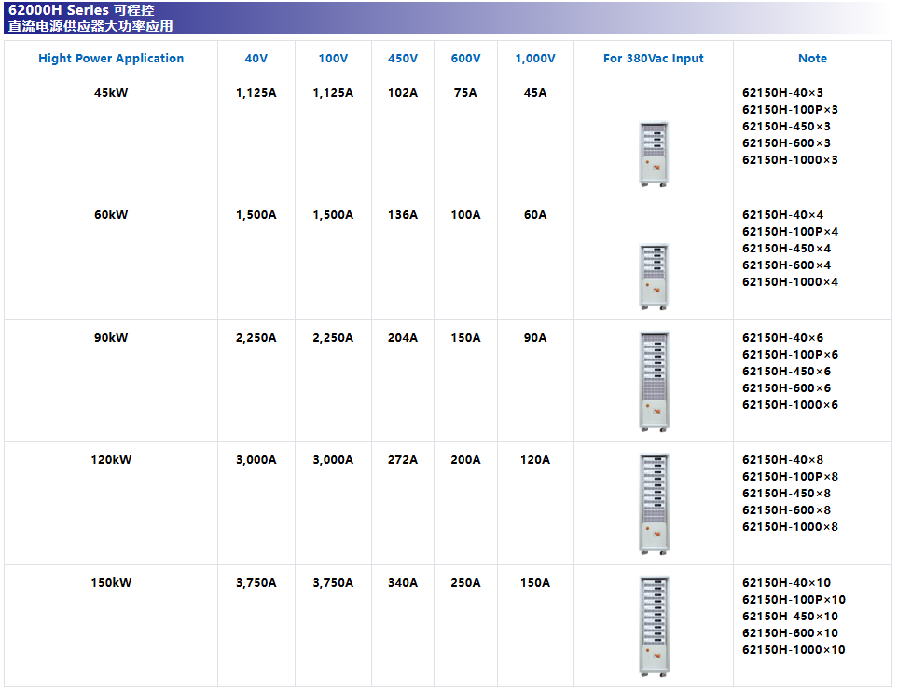Select the 200A cell in 120kW row
The image size is (898, 692).
(x=465, y=460)
